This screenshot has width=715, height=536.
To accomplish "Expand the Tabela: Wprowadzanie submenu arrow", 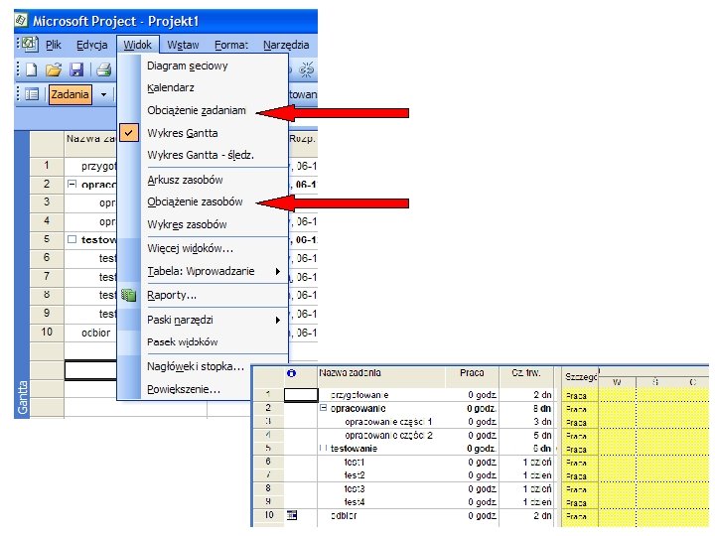I will pyautogui.click(x=278, y=271).
